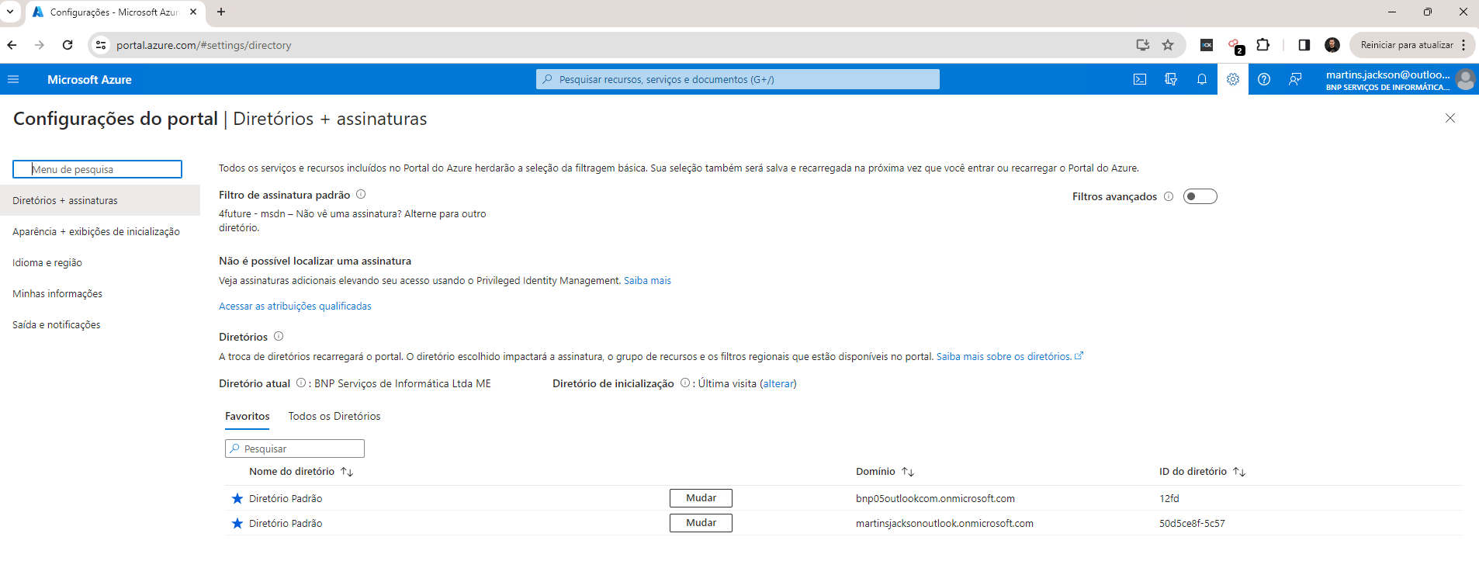Screen dimensions: 1479x575
Task: Open the tab search dropdown arrow
Action: tap(10, 12)
